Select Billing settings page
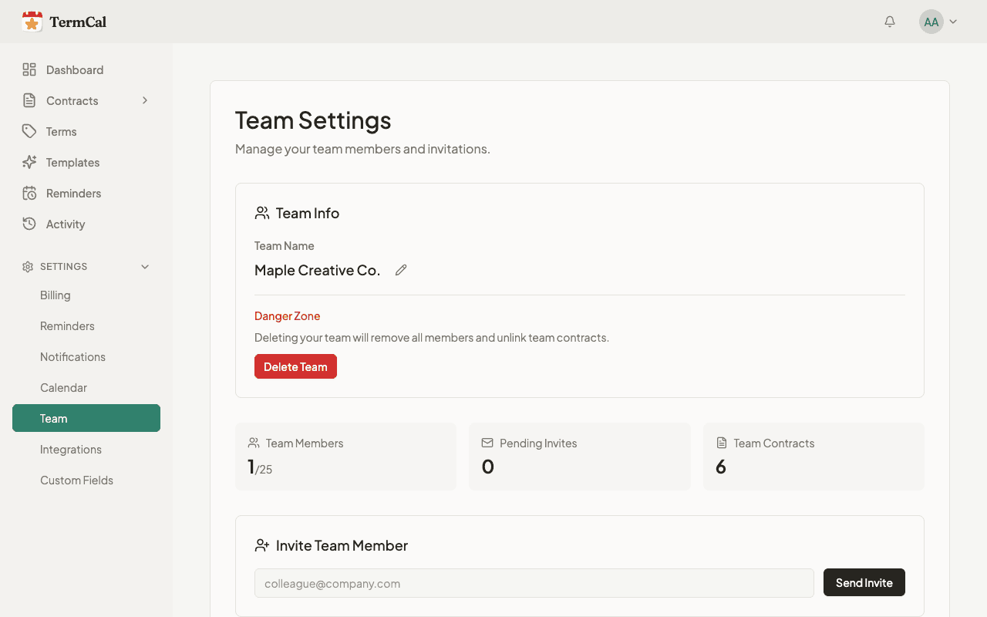987x617 pixels. (56, 295)
